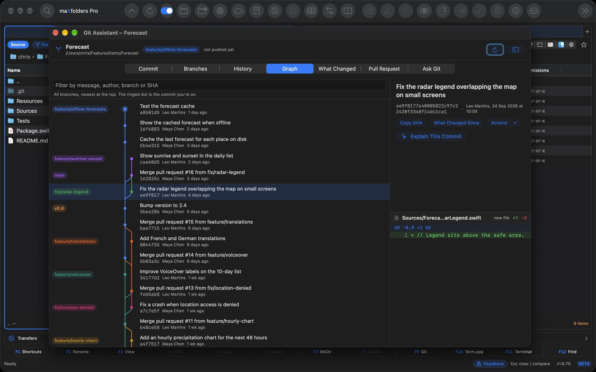Select the Pull Request tab
Screen dimensions: 596x372
coord(384,69)
